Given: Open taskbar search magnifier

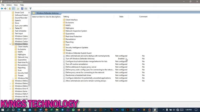Looking at the screenshot, I should pyautogui.click(x=8, y=110).
